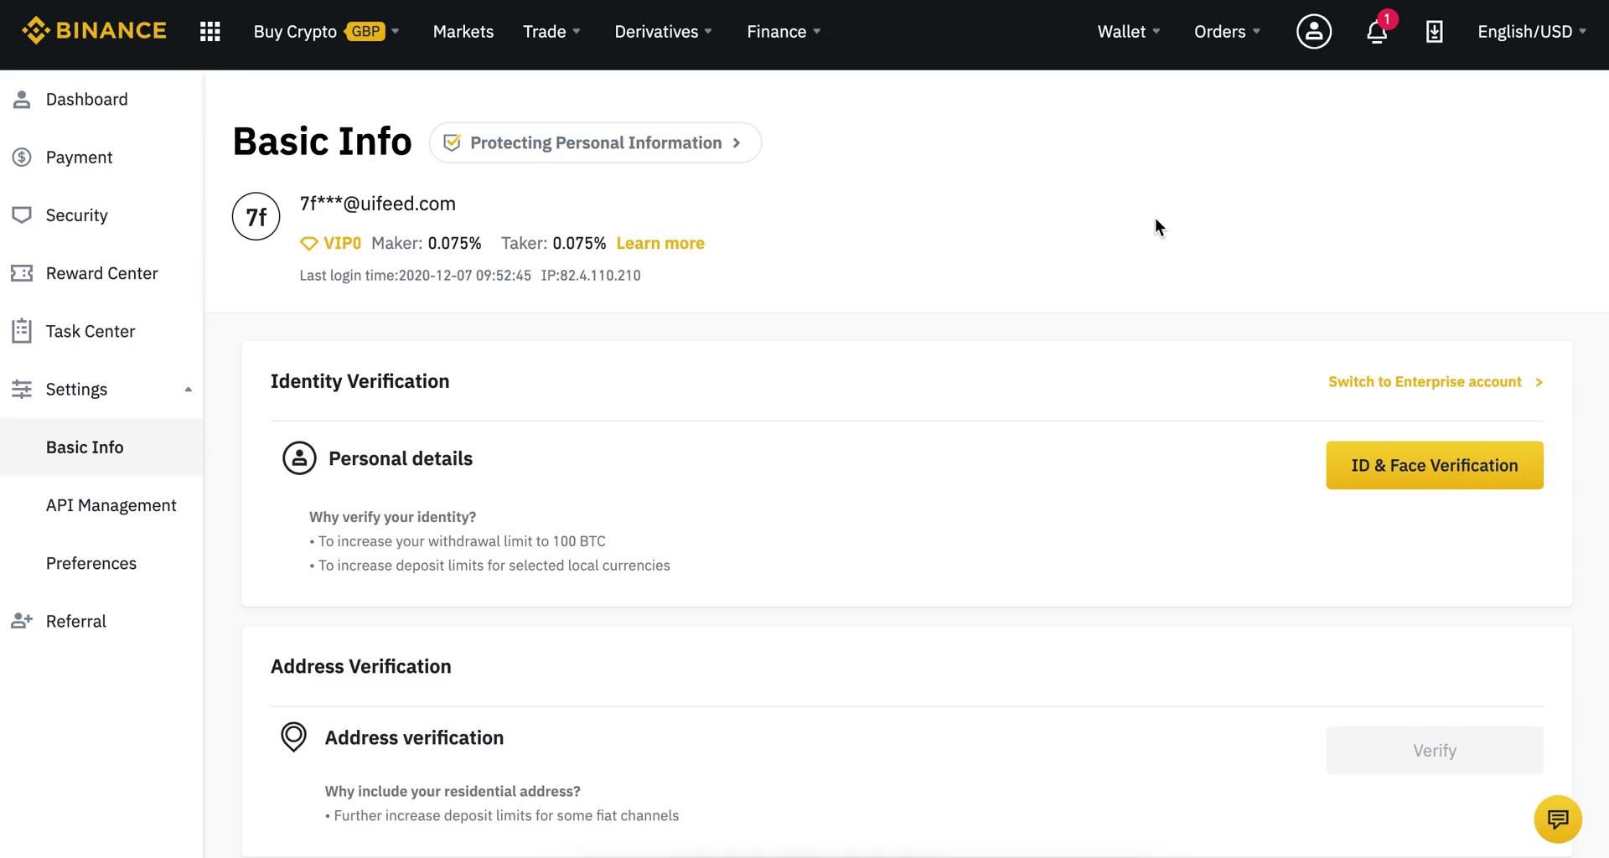Click the Settings sliders icon
The height and width of the screenshot is (858, 1609).
coord(22,389)
